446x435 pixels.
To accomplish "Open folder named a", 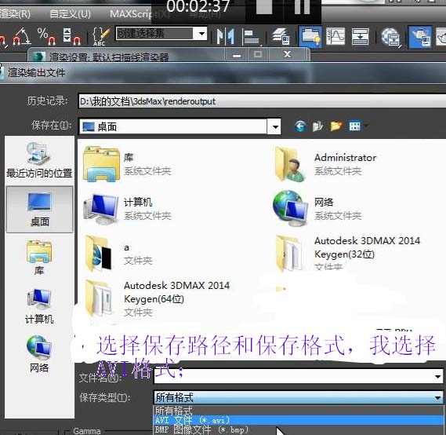I will (x=119, y=254).
